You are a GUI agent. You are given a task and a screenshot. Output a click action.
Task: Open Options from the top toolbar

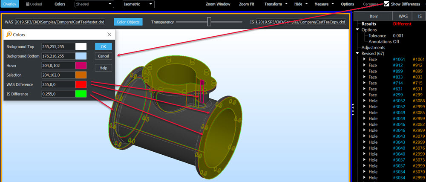pos(348,4)
